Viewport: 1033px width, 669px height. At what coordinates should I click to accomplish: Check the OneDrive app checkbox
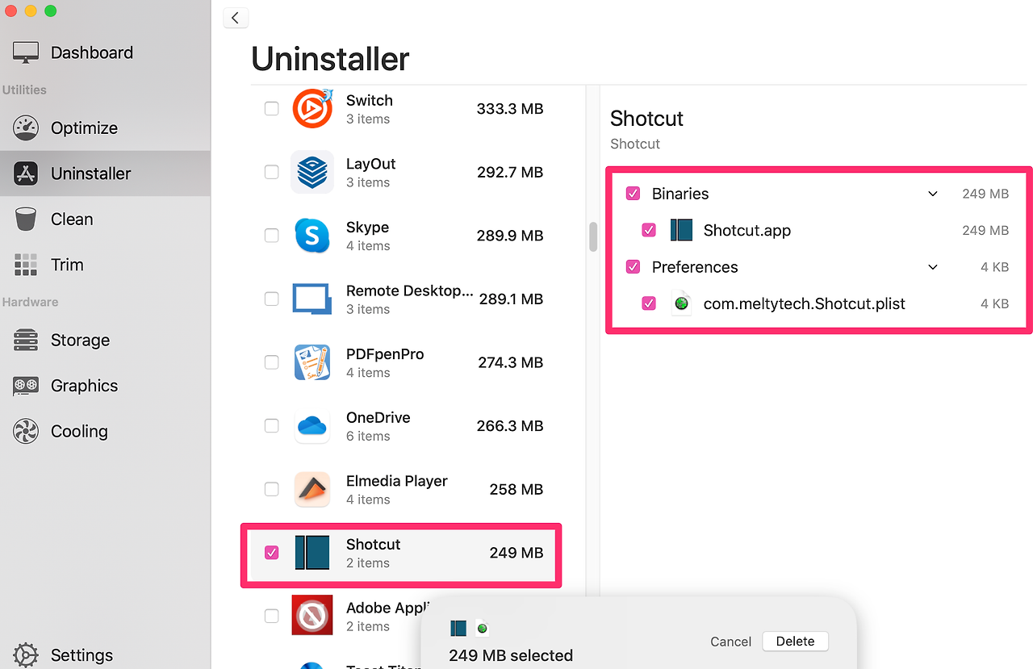click(x=272, y=425)
